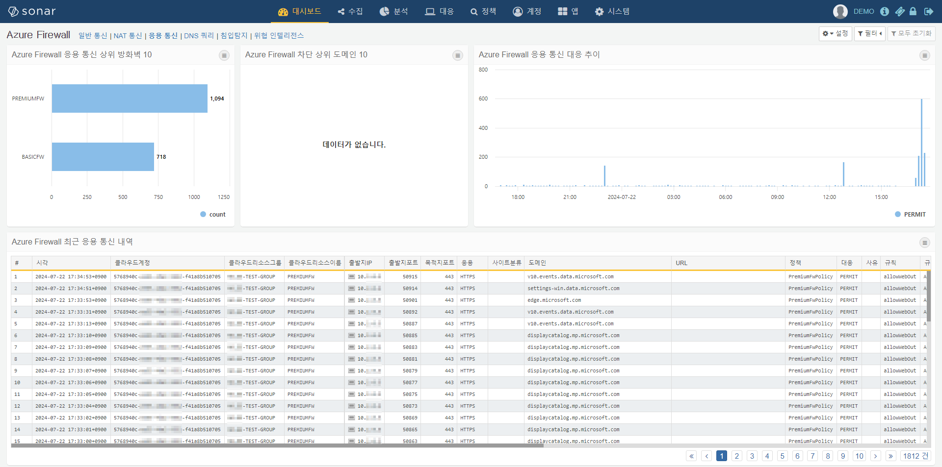The height and width of the screenshot is (467, 942).
Task: Sort by the 출발지IP column header
Action: [365, 263]
